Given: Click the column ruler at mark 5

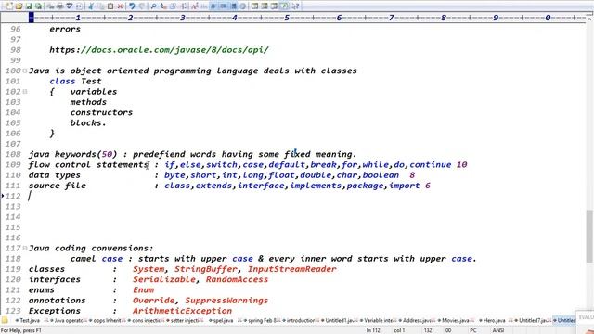Looking at the screenshot, I should tap(287, 18).
